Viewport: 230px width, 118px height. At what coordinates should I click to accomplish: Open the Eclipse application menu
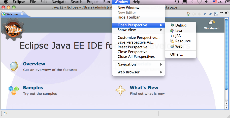(x=19, y=2)
